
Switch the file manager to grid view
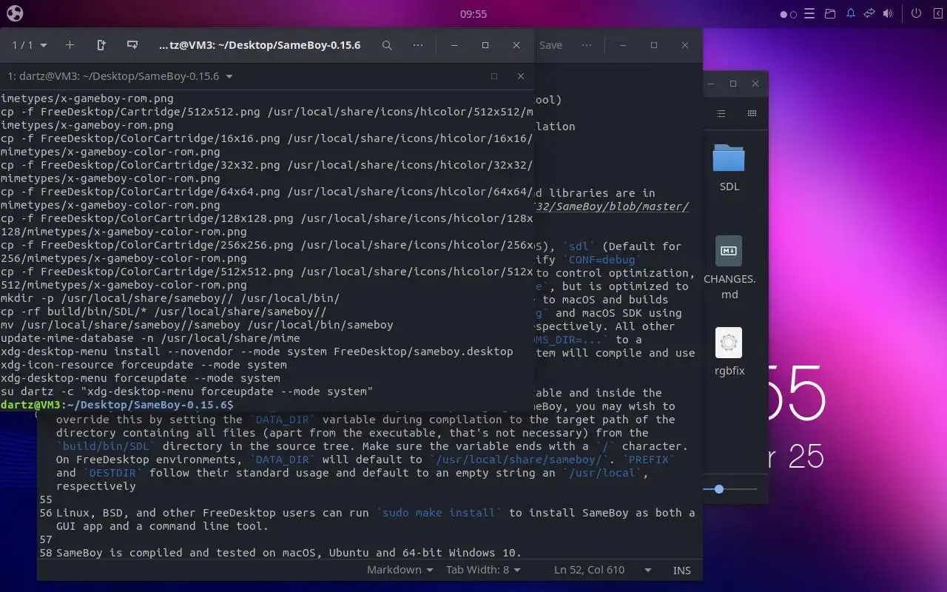(752, 113)
